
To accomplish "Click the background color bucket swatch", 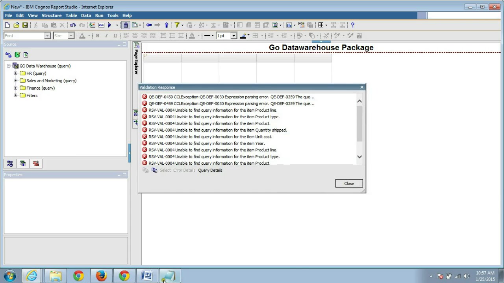I will (x=192, y=36).
